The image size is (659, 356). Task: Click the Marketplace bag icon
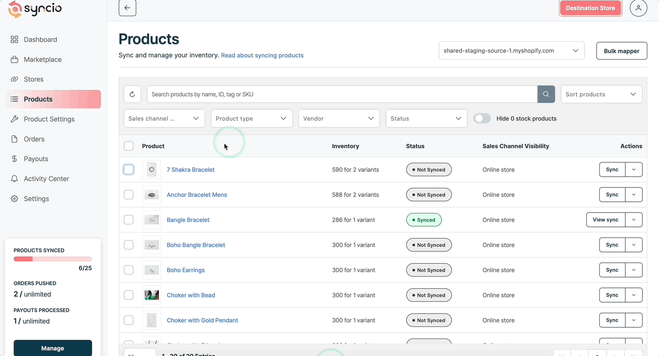click(14, 59)
